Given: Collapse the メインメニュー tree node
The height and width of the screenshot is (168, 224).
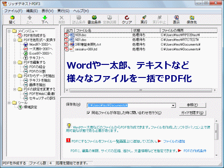Looking at the screenshot, I should pyautogui.click(x=9, y=31).
